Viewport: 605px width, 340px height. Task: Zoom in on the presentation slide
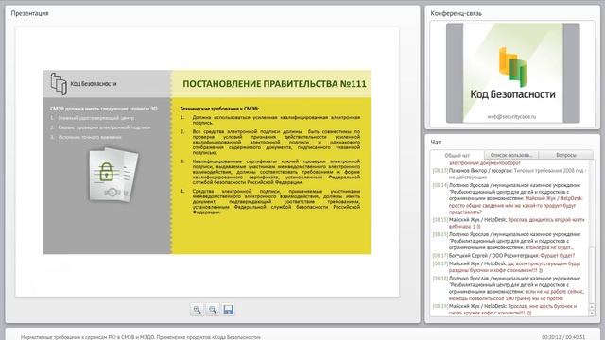coord(198,310)
